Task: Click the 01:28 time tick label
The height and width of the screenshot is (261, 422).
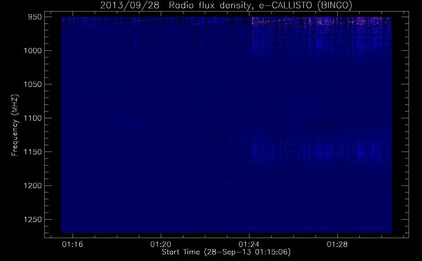Action: (337, 244)
